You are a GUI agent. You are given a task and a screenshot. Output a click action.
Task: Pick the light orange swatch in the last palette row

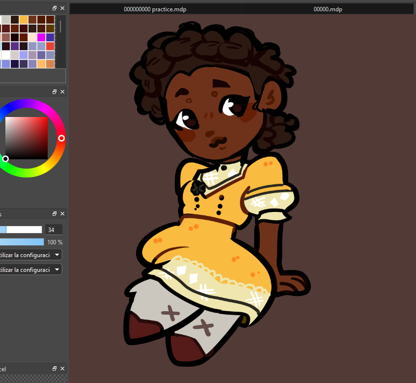(41, 64)
